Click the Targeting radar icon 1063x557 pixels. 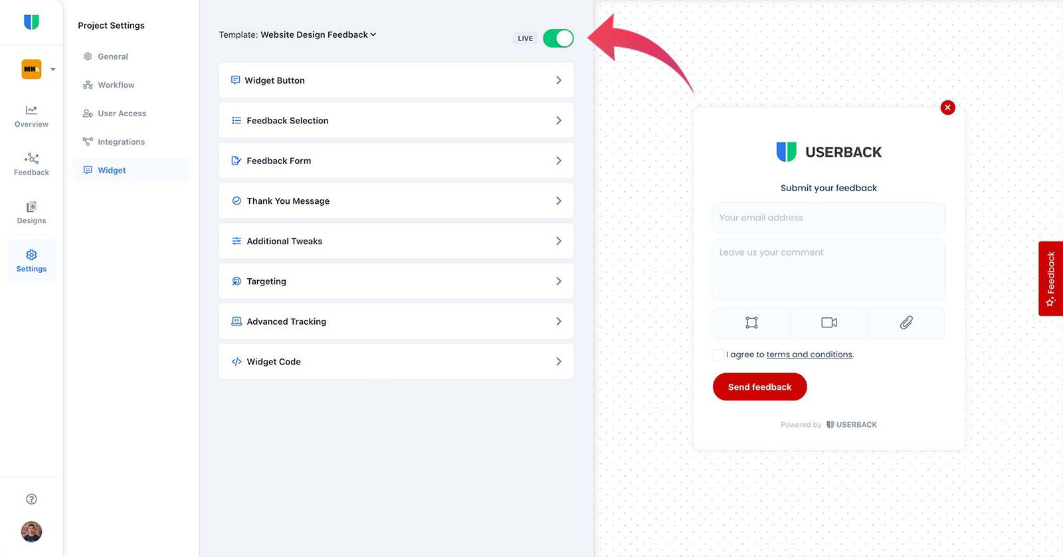pyautogui.click(x=236, y=281)
